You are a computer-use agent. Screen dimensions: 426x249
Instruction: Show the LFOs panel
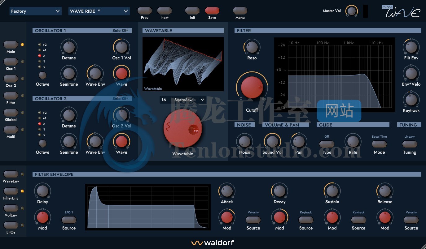pyautogui.click(x=11, y=225)
